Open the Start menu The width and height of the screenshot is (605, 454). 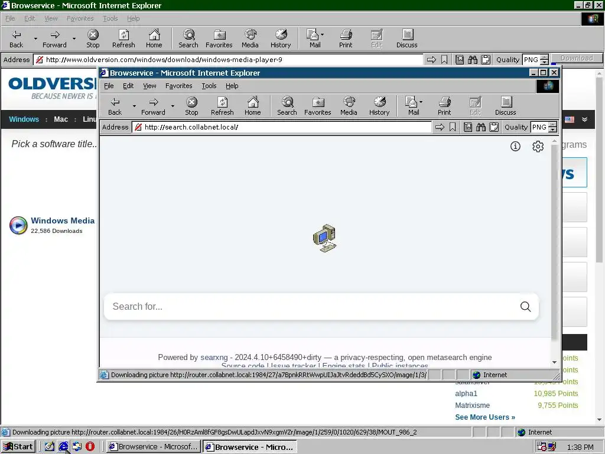18,447
